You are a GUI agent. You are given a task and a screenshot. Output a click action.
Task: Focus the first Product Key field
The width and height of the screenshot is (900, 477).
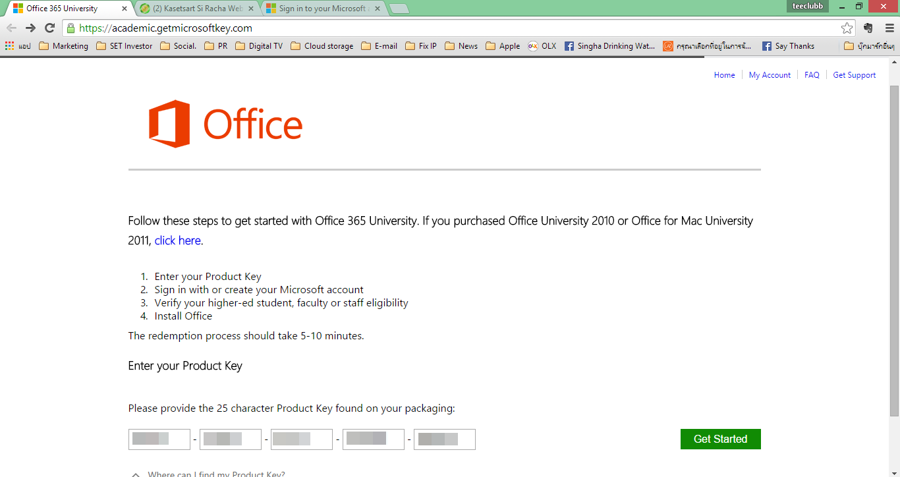(x=159, y=439)
